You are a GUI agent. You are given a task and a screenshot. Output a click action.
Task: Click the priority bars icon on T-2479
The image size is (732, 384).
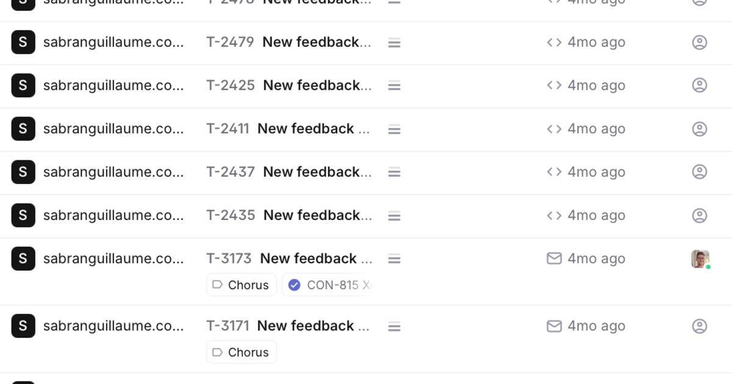[x=394, y=43]
